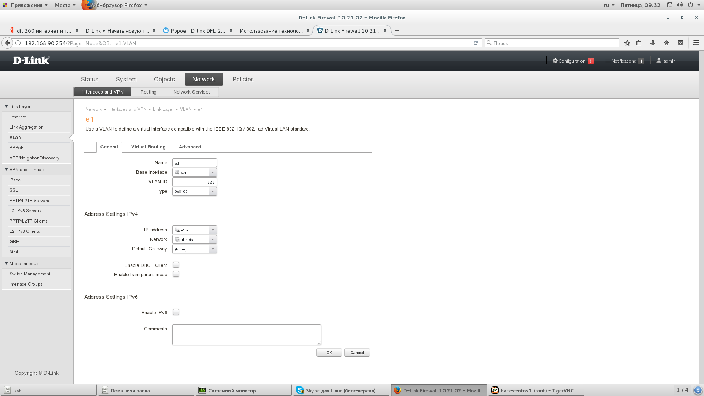
Task: Check the Enable IPv6 box
Action: pyautogui.click(x=176, y=312)
